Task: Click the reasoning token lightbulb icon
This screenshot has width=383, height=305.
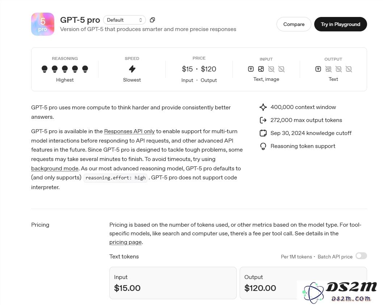Action: point(263,146)
